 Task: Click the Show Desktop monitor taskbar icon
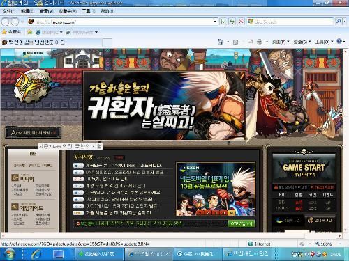pyautogui.click(x=58, y=254)
